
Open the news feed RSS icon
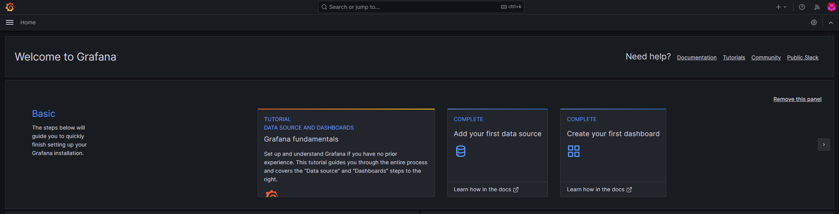(817, 7)
